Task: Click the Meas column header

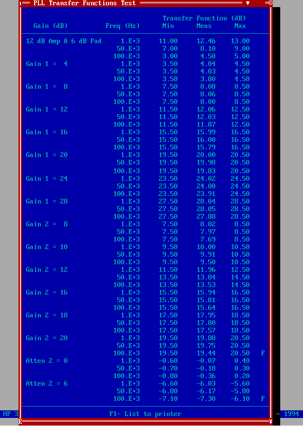Action: pyautogui.click(x=204, y=26)
